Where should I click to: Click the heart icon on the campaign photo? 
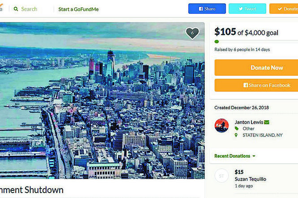192,33
